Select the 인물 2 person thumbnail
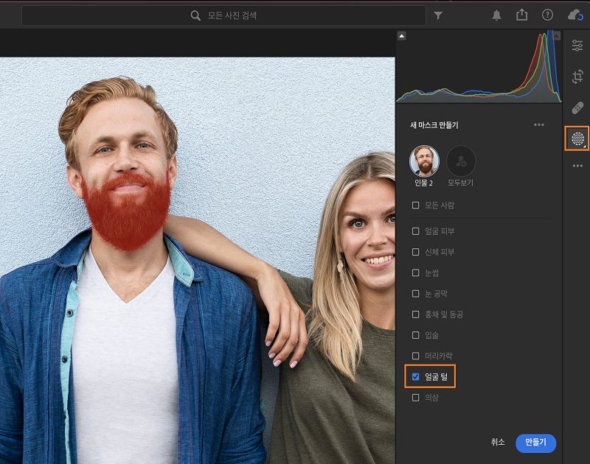 pos(424,161)
